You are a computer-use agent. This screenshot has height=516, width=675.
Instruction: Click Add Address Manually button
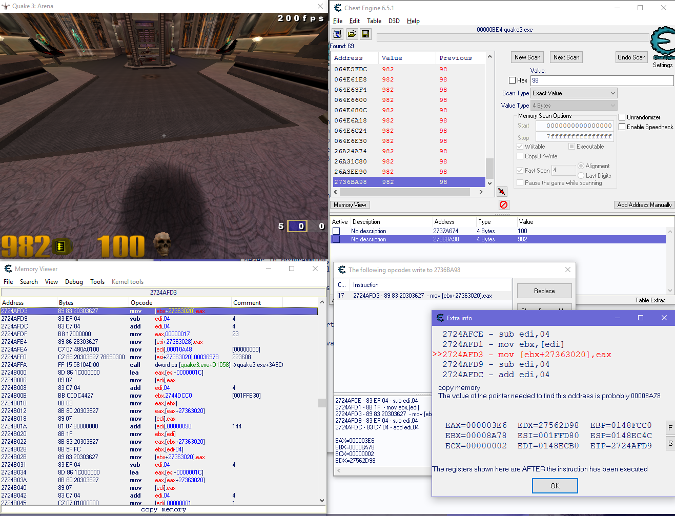(x=644, y=205)
